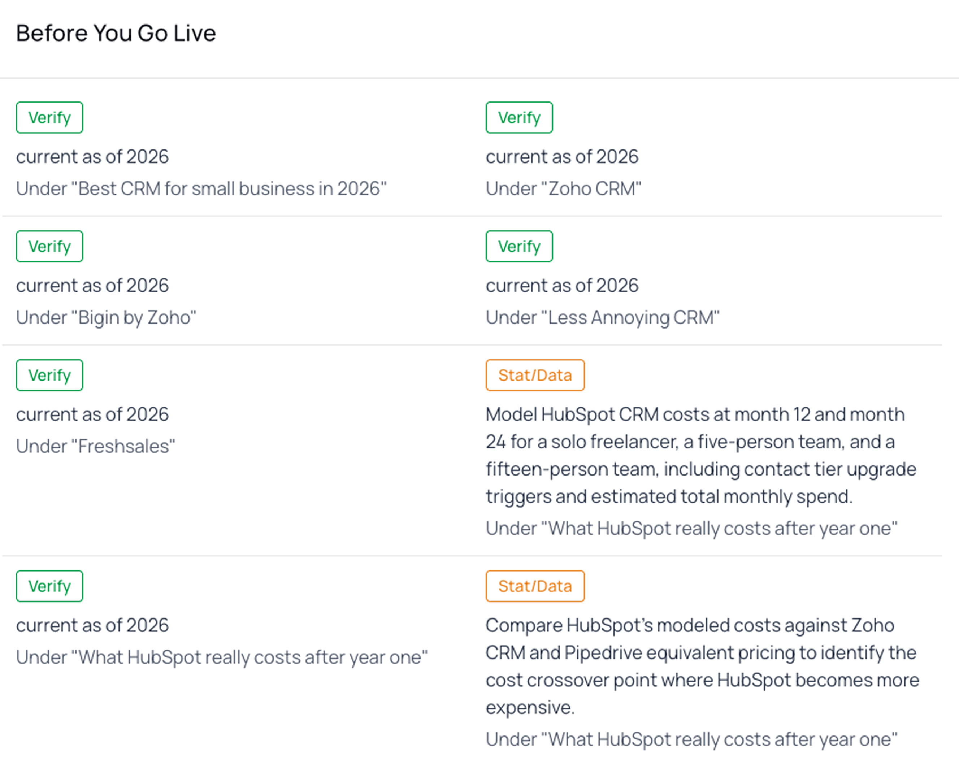The width and height of the screenshot is (959, 764).
Task: Open HubSpot costs reference under Model HubSpot item
Action: click(692, 529)
